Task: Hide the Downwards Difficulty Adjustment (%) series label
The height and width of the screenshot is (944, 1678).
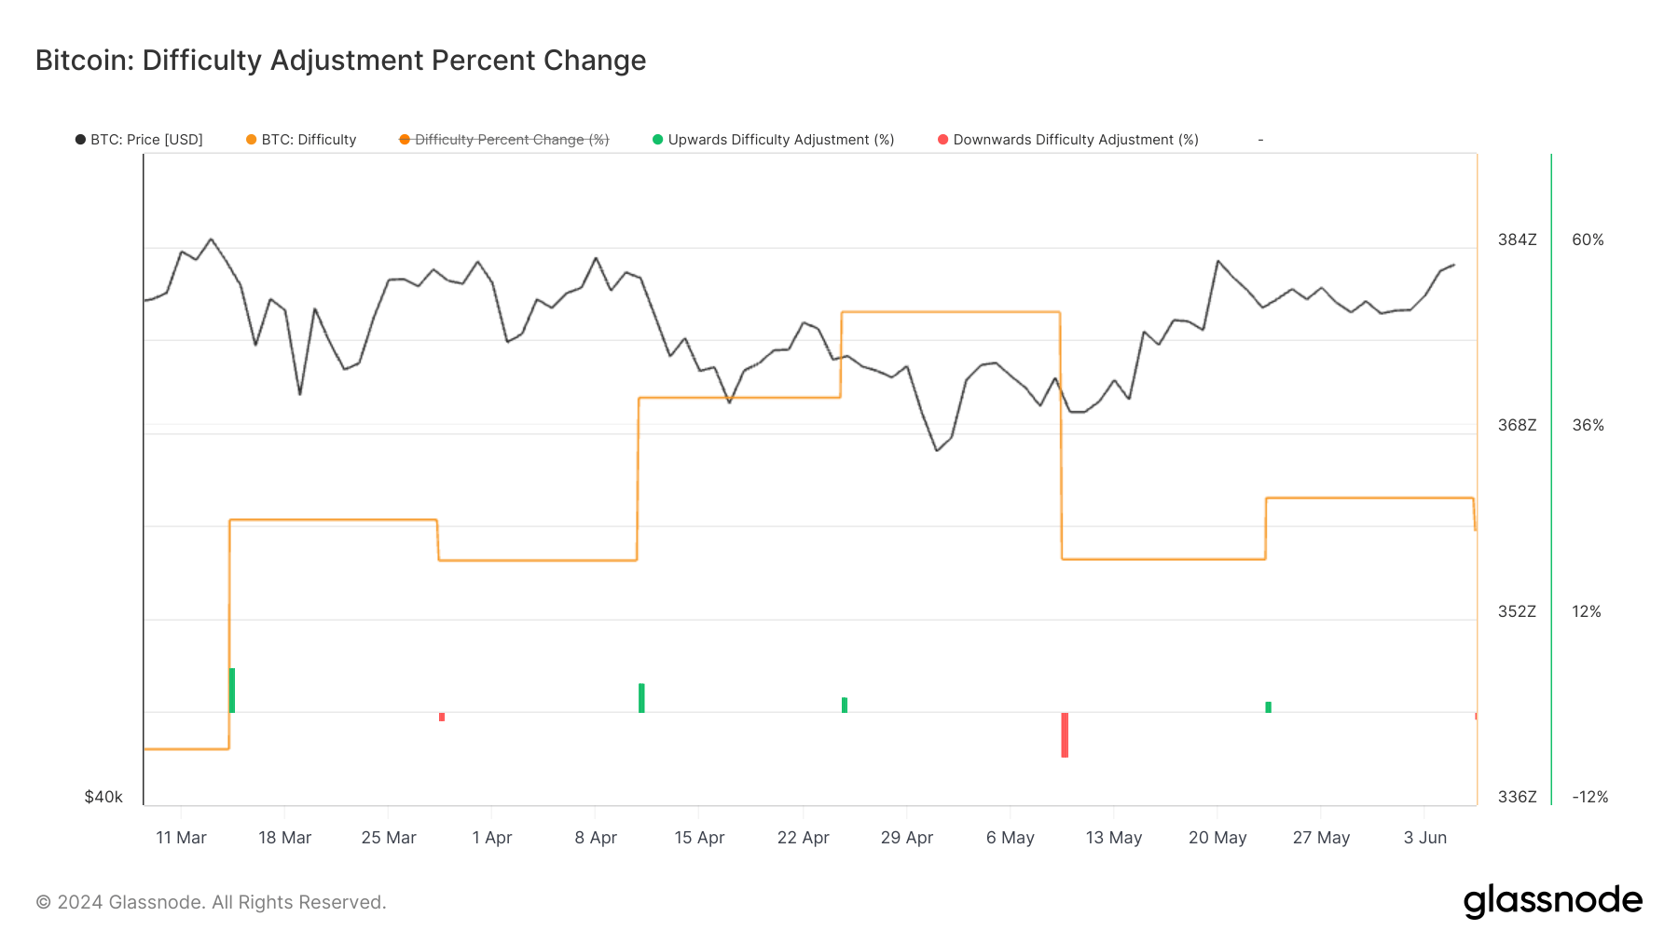Action: coord(1075,140)
